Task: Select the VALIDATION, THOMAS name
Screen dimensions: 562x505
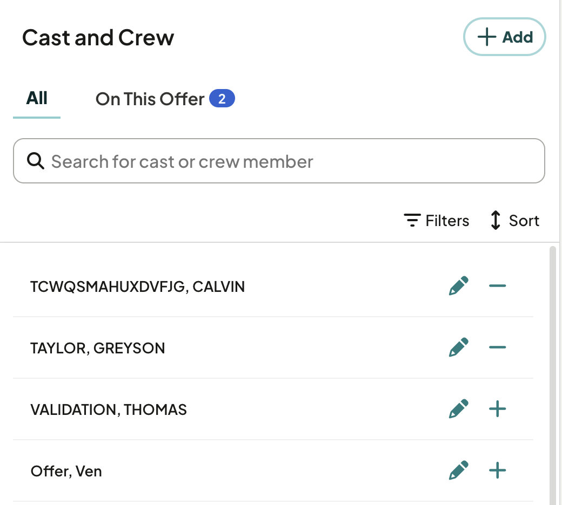Action: 109,410
